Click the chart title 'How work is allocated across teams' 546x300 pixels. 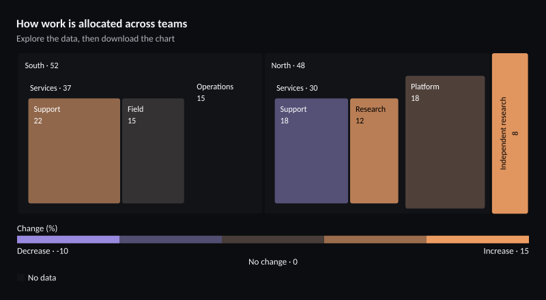click(102, 24)
